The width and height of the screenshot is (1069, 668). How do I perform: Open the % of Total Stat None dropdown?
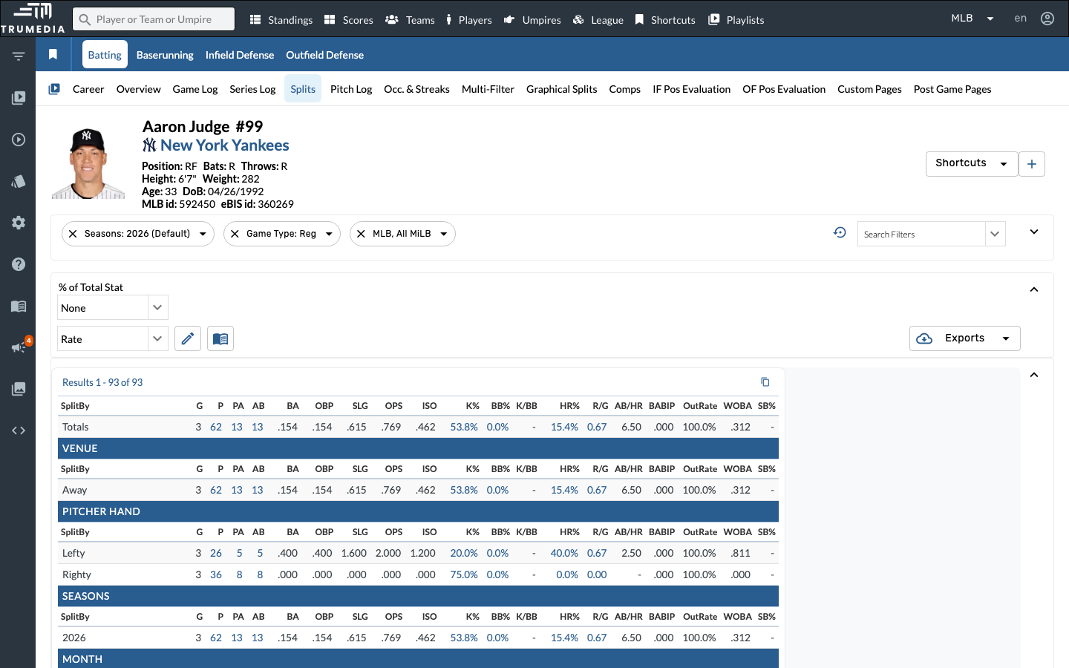(113, 307)
